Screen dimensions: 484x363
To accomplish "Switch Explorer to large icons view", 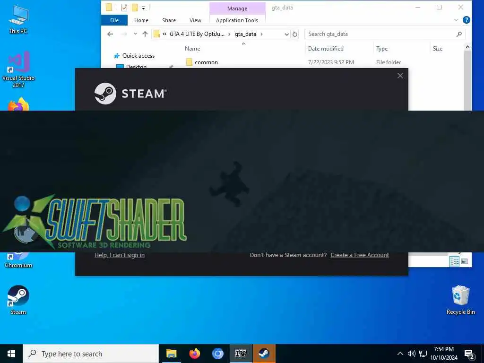I will 465,261.
